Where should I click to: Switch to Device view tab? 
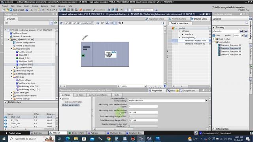pos(199,19)
